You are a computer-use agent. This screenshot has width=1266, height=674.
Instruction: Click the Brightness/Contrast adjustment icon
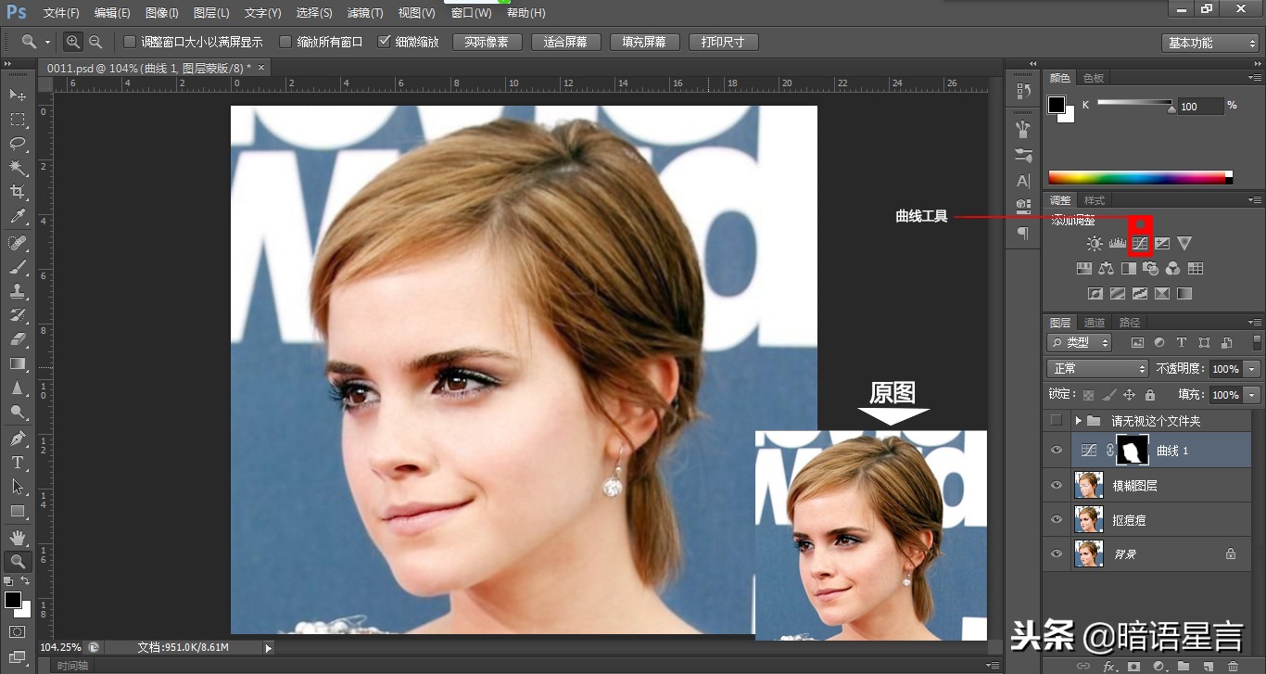[1095, 244]
